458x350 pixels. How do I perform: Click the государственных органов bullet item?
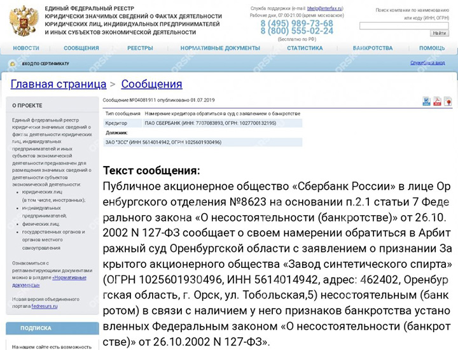(x=53, y=240)
